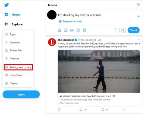Expand The Economist tweet options chevron
The width and height of the screenshot is (144, 114).
139,40
